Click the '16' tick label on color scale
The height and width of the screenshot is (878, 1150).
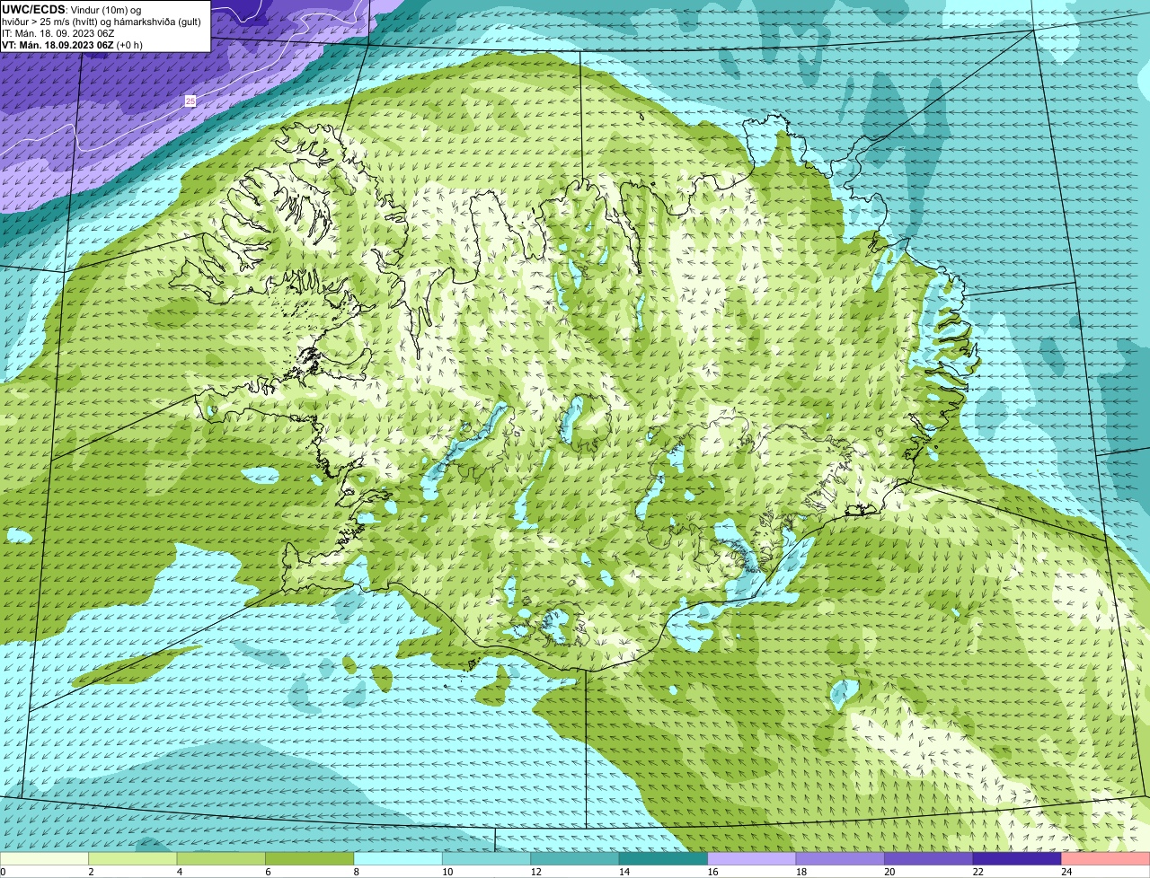coord(712,872)
